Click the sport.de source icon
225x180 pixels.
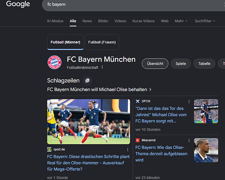coord(49,149)
